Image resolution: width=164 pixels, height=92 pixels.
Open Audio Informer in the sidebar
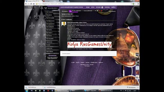click(x=53, y=52)
